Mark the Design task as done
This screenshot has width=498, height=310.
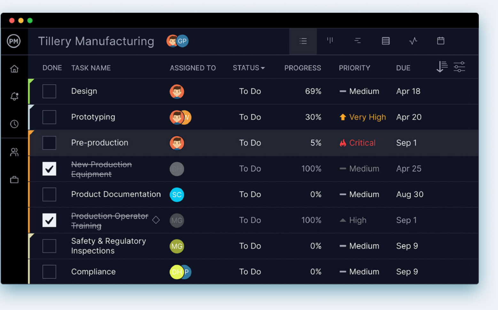click(x=49, y=91)
